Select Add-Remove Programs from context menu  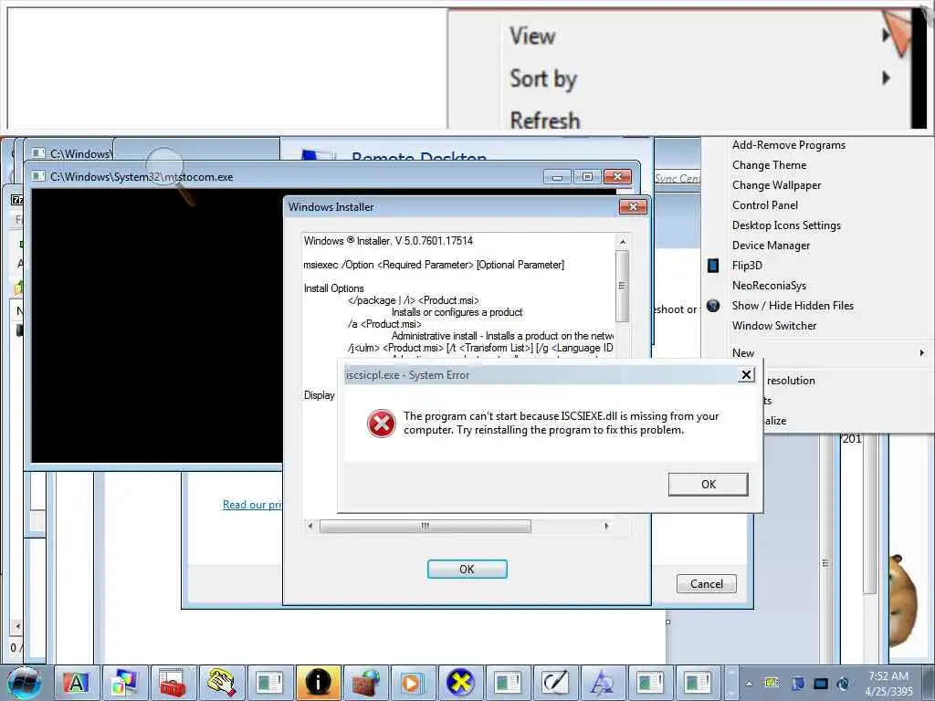[788, 145]
